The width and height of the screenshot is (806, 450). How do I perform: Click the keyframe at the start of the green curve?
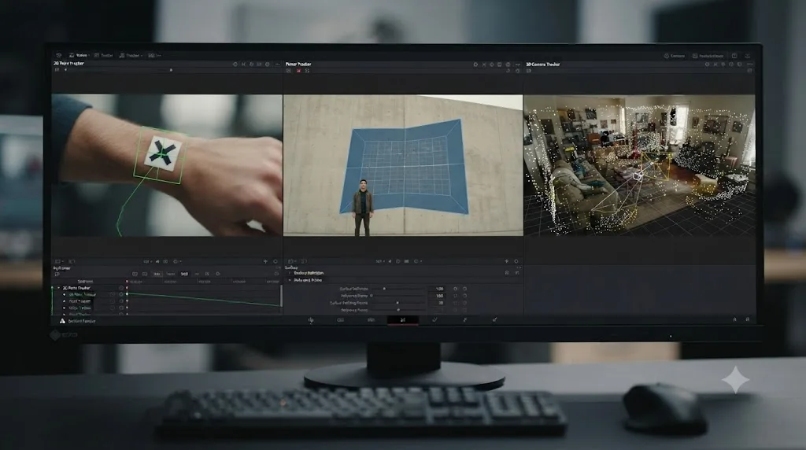[128, 294]
